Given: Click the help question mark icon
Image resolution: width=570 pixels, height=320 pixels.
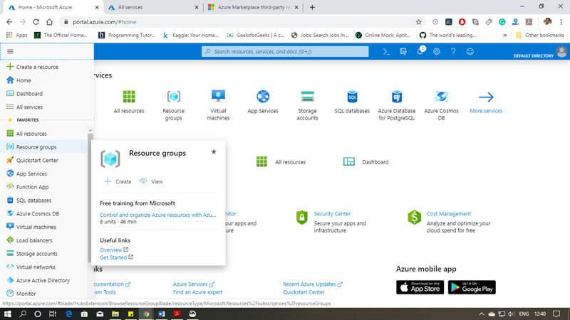Looking at the screenshot, I should (453, 52).
